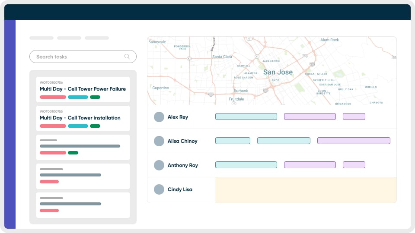The width and height of the screenshot is (415, 233).
Task: Click Alisa Chinoy's long purple schedule block
Action: click(x=354, y=141)
